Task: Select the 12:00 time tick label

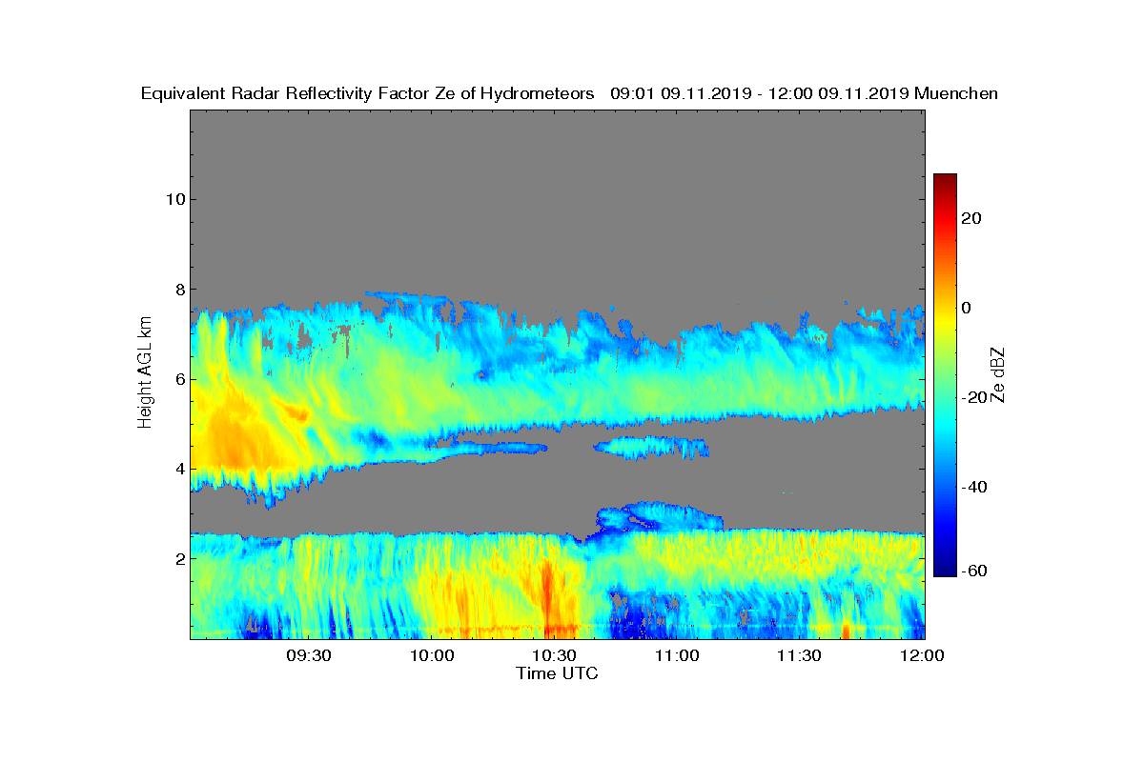Action: pyautogui.click(x=922, y=655)
